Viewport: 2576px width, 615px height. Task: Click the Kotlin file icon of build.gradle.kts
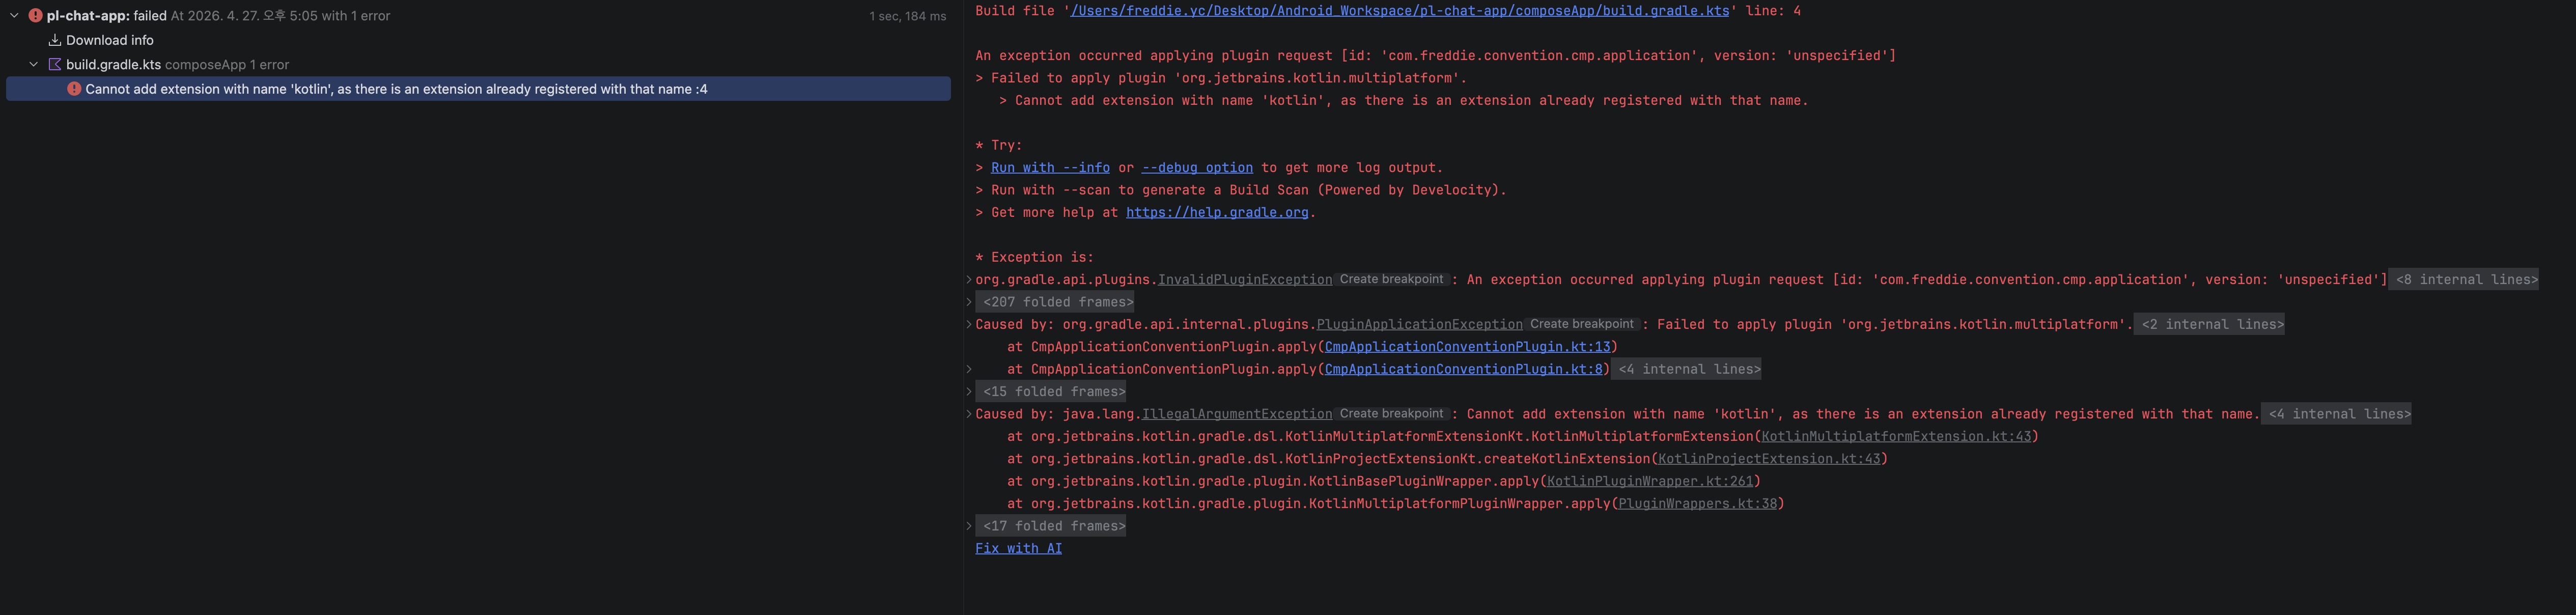tap(55, 65)
